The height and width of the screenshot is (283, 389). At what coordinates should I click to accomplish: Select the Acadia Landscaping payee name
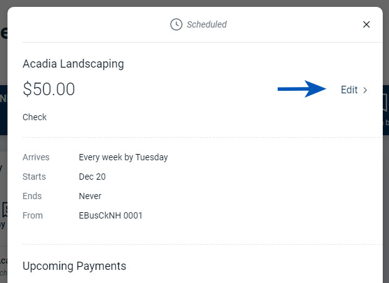[73, 64]
